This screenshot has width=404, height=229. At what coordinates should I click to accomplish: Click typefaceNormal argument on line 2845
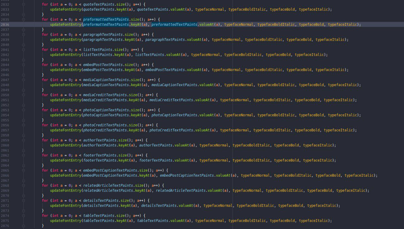click(x=226, y=70)
